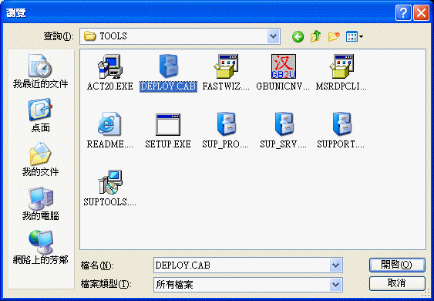The width and height of the screenshot is (434, 301).
Task: Click the SUP_PRO.... file name label
Action: coord(226,144)
